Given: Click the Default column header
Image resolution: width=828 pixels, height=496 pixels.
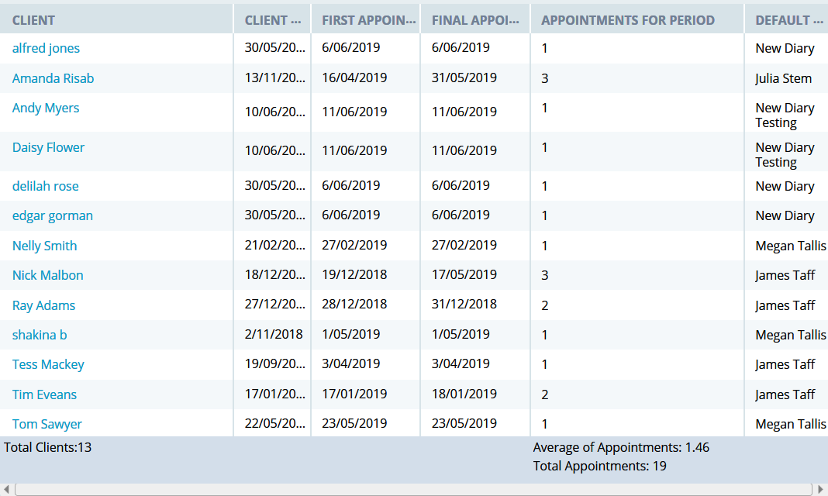Looking at the screenshot, I should pyautogui.click(x=783, y=20).
